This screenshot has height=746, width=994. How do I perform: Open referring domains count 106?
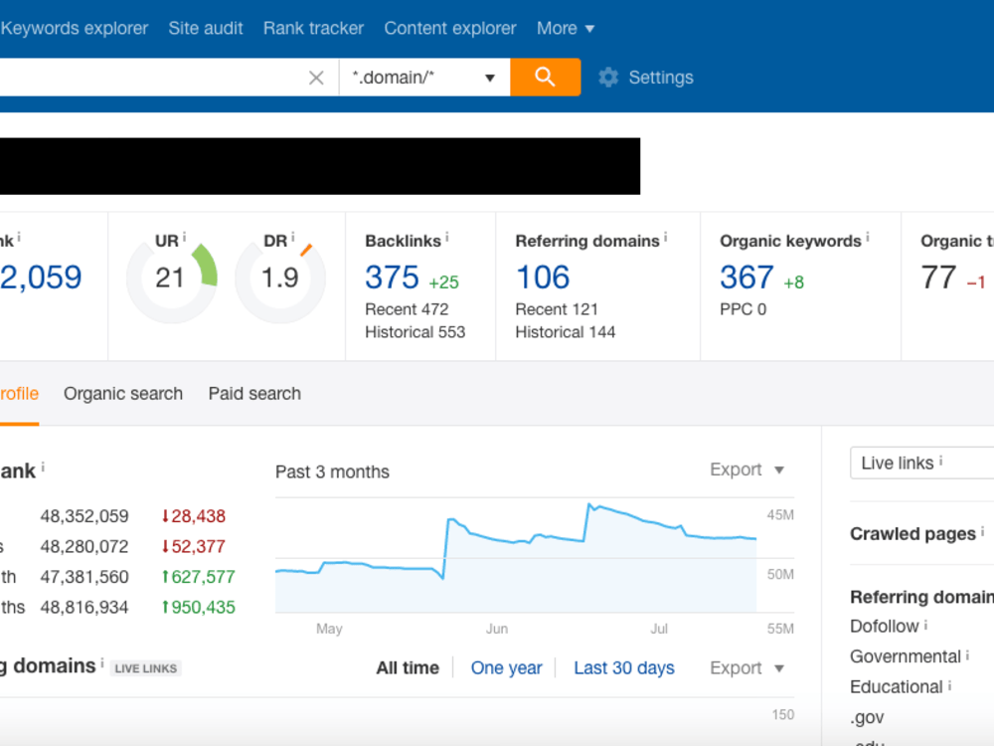pos(543,278)
